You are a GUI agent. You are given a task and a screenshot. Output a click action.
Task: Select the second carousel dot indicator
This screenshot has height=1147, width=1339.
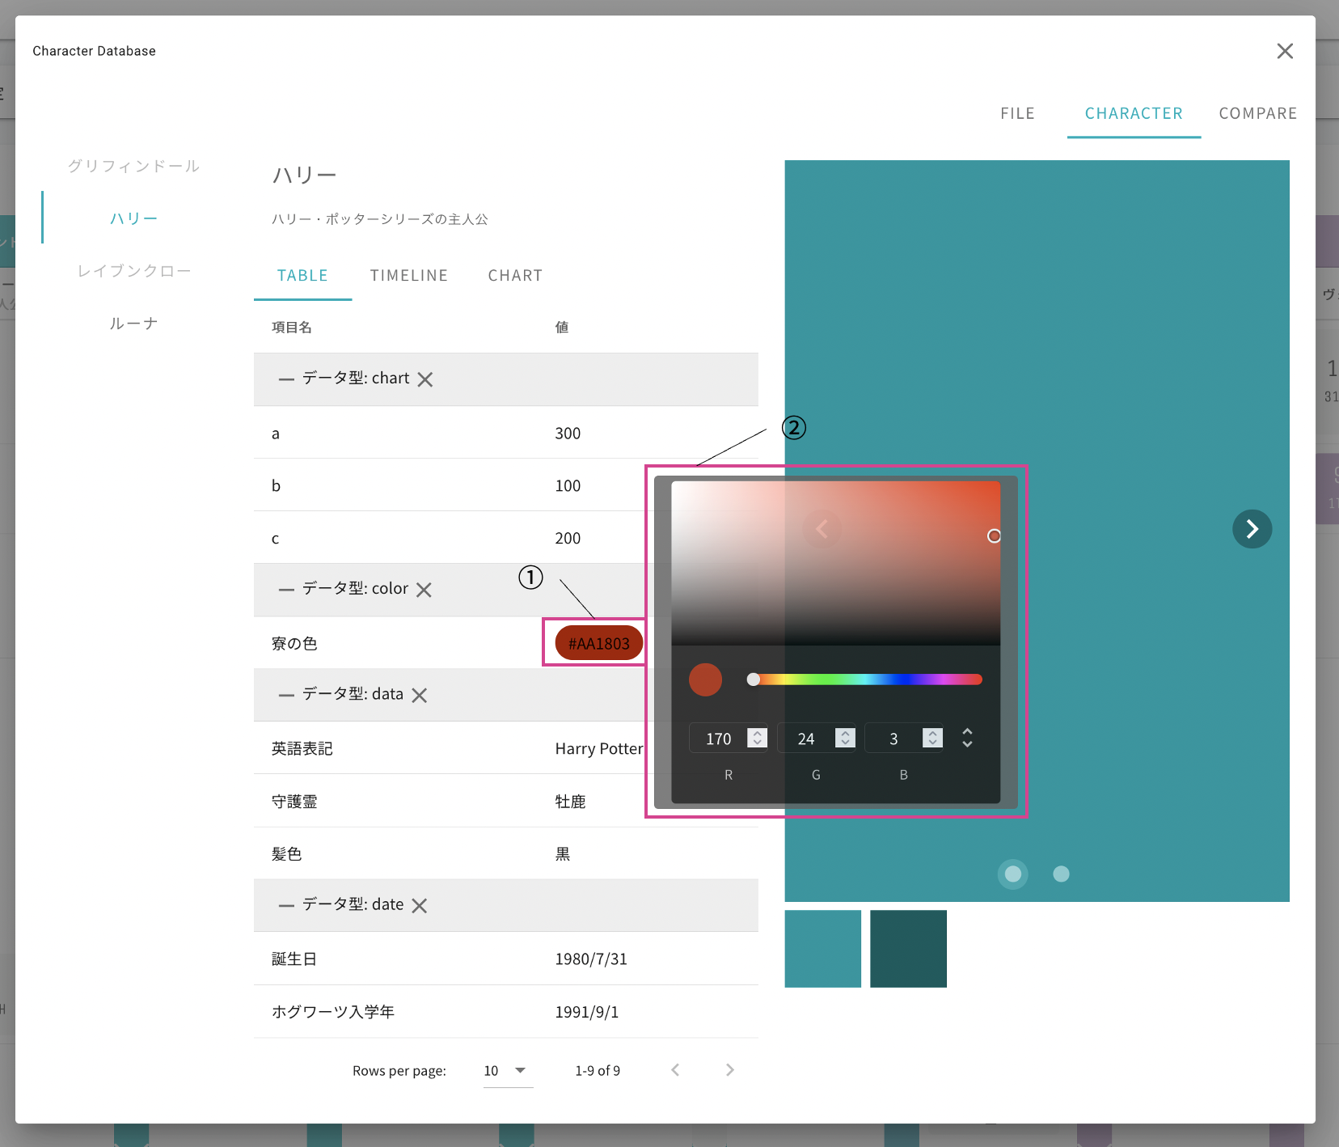coord(1061,874)
